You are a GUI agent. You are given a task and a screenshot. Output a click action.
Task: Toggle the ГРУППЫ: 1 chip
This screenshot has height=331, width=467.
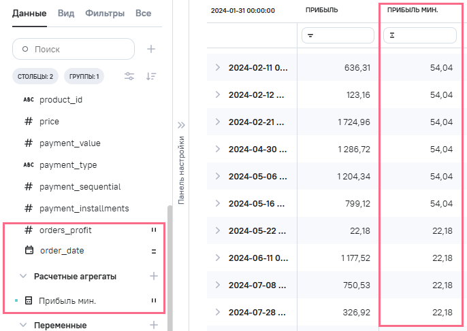pyautogui.click(x=84, y=76)
